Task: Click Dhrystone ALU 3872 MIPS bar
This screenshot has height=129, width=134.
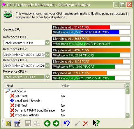Action: [91, 62]
